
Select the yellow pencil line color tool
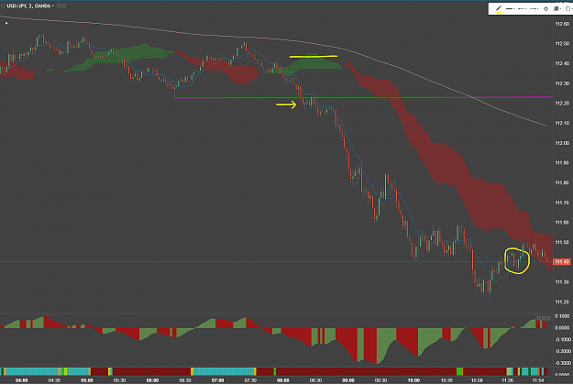[x=499, y=9]
